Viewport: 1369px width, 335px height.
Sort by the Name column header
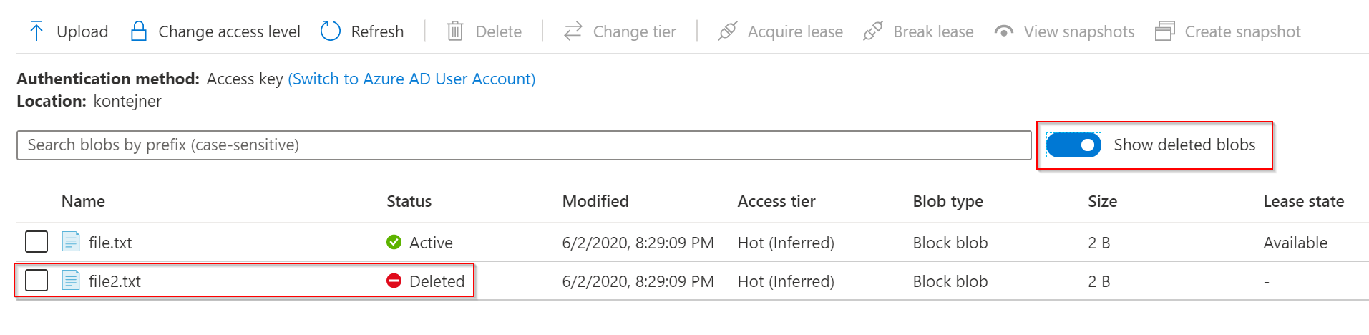coord(83,201)
